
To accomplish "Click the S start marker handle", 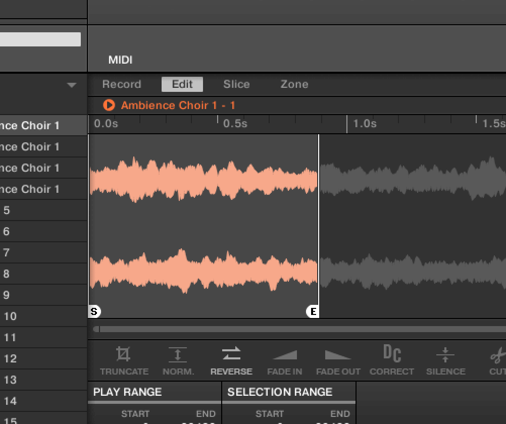I will tap(94, 311).
